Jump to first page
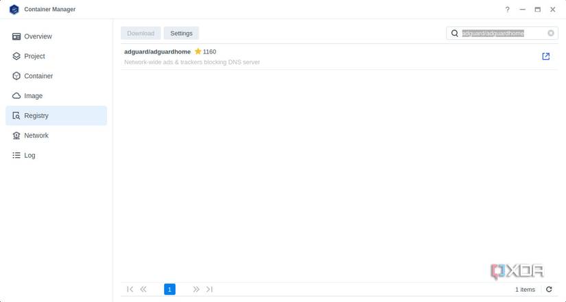Screen dimensions: 566x302 click(x=130, y=290)
